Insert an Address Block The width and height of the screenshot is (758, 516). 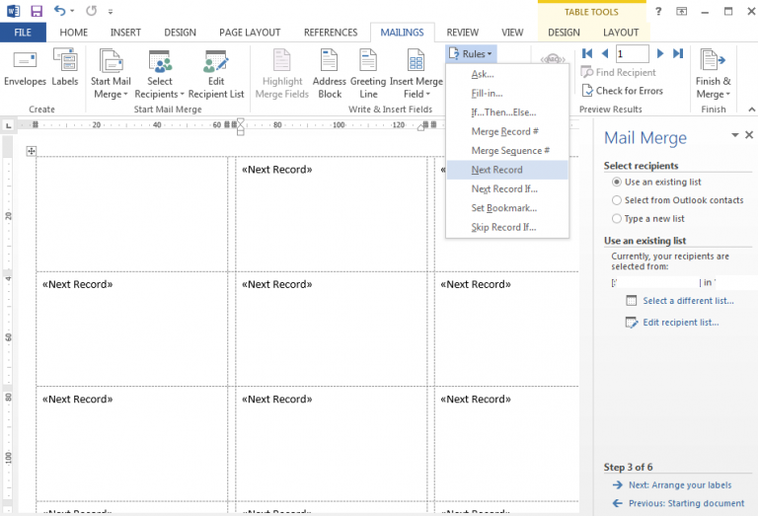tap(330, 74)
